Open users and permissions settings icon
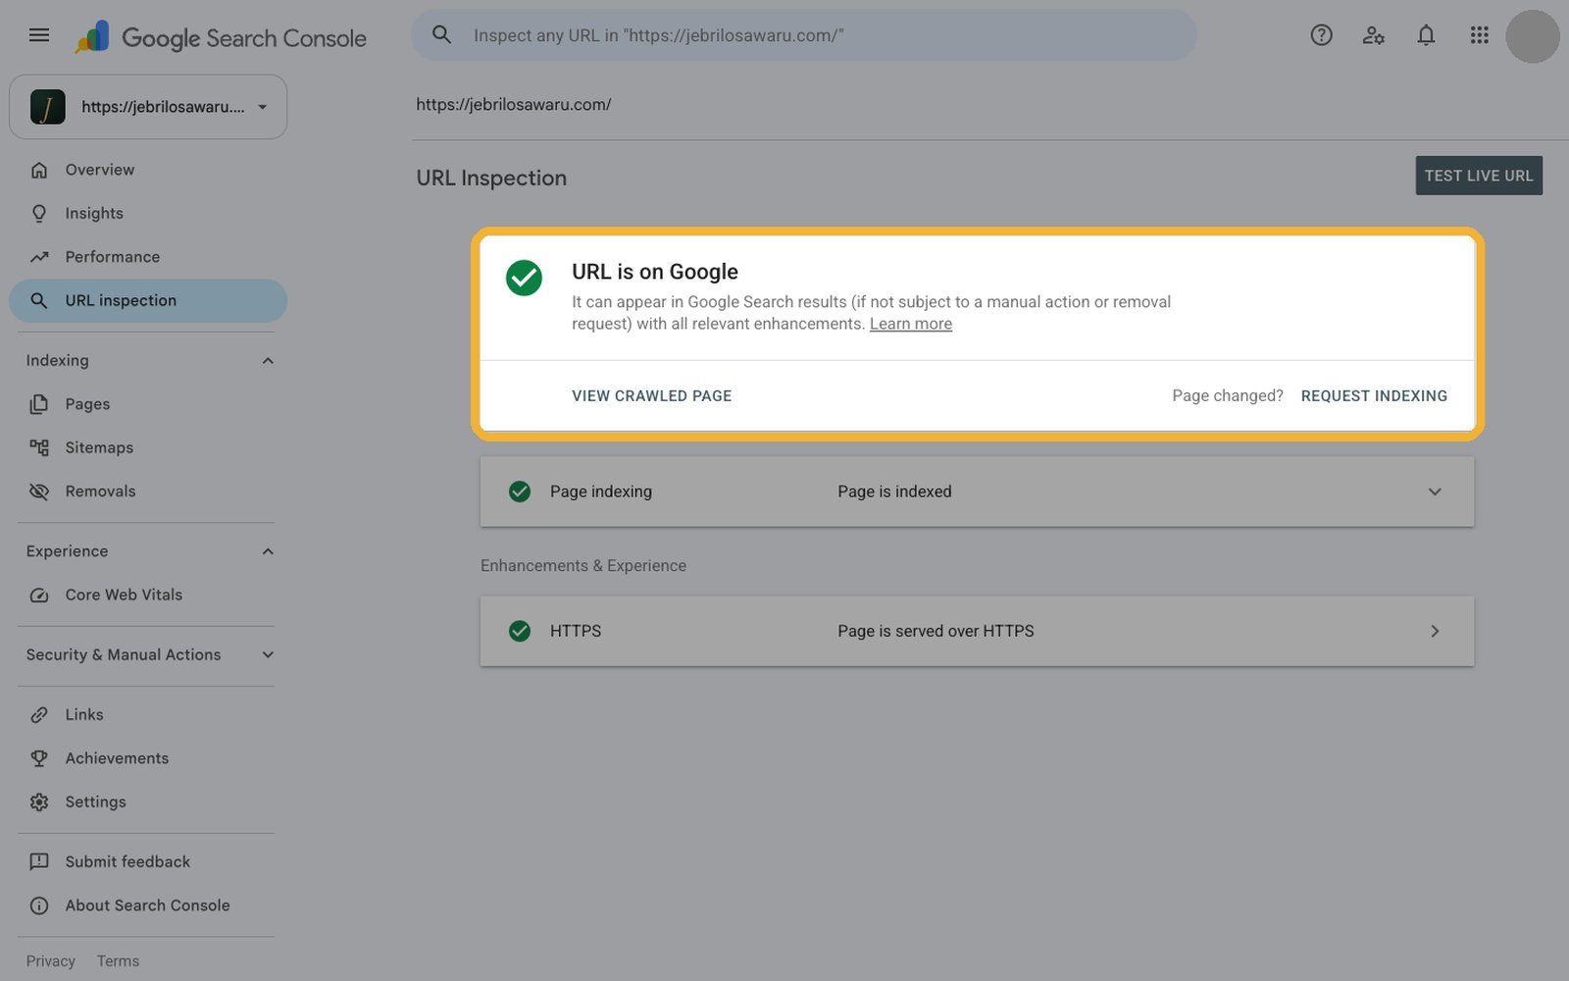 click(1373, 35)
